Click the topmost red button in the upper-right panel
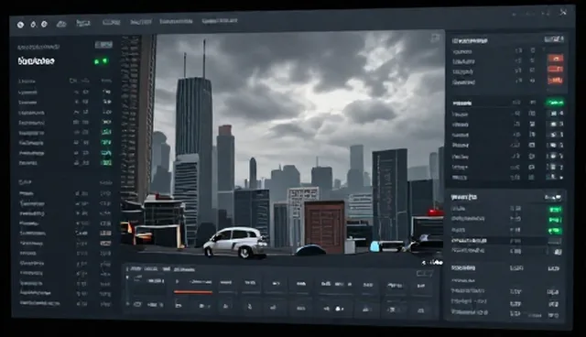 [x=555, y=59]
